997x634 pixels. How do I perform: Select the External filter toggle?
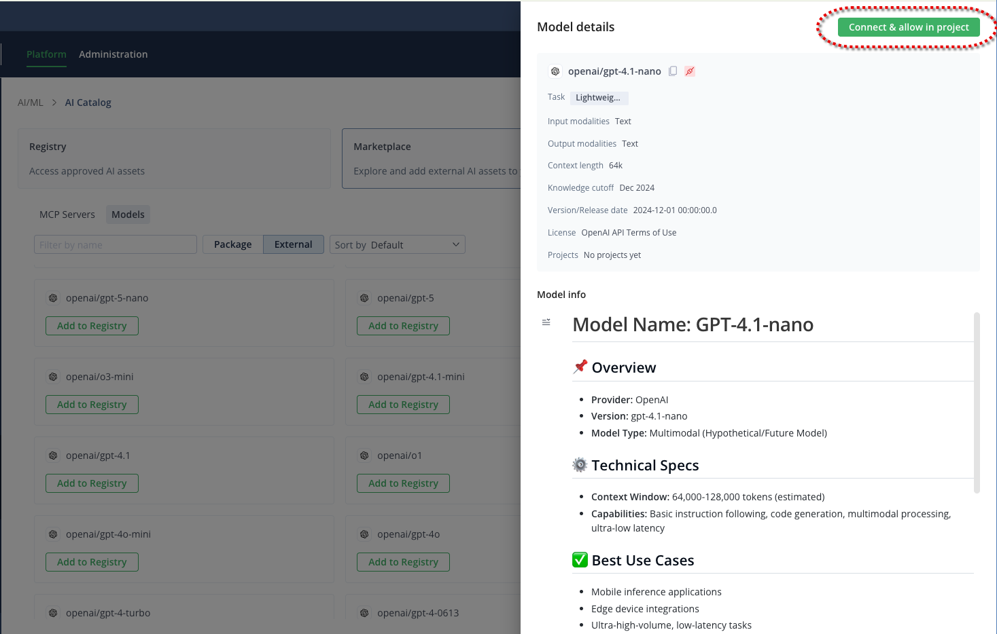(294, 244)
